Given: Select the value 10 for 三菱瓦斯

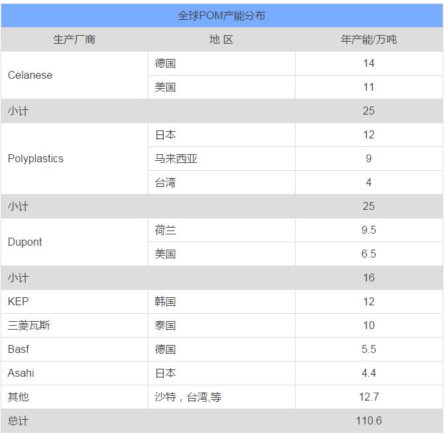Looking at the screenshot, I should [x=368, y=325].
